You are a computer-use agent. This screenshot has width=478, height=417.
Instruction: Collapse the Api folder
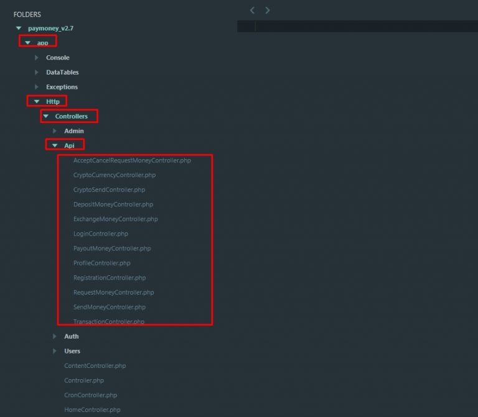(55, 145)
